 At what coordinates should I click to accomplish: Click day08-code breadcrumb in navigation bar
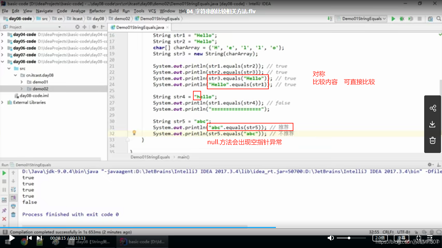tap(17, 19)
